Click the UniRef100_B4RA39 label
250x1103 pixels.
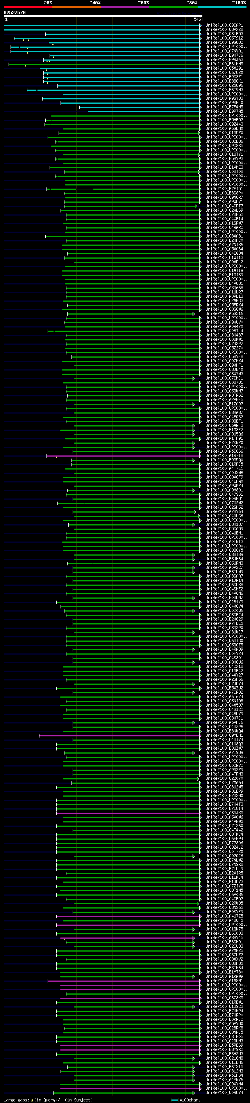tap(224, 650)
